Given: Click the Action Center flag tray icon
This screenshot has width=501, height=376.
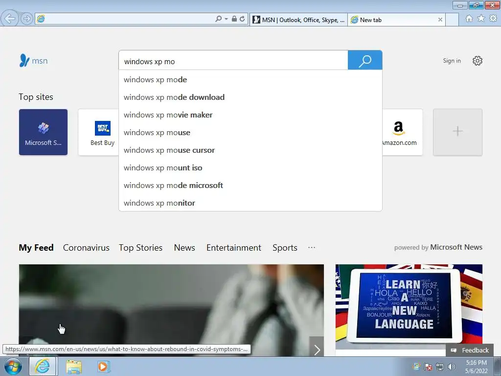Looking at the screenshot, I should 428,367.
